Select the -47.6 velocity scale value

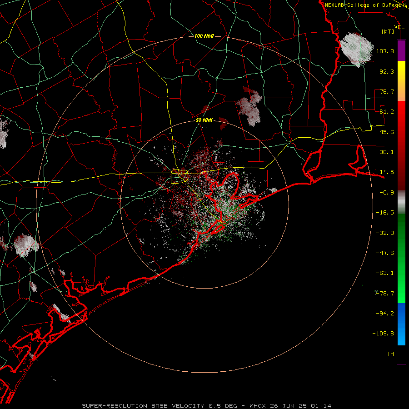click(x=385, y=253)
